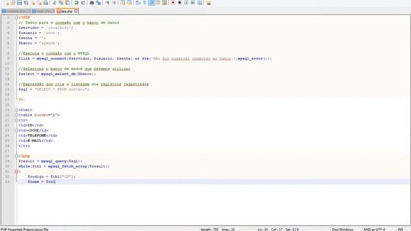Toggle synchronize vertical scrolling
The image size is (411, 231).
(123, 3)
